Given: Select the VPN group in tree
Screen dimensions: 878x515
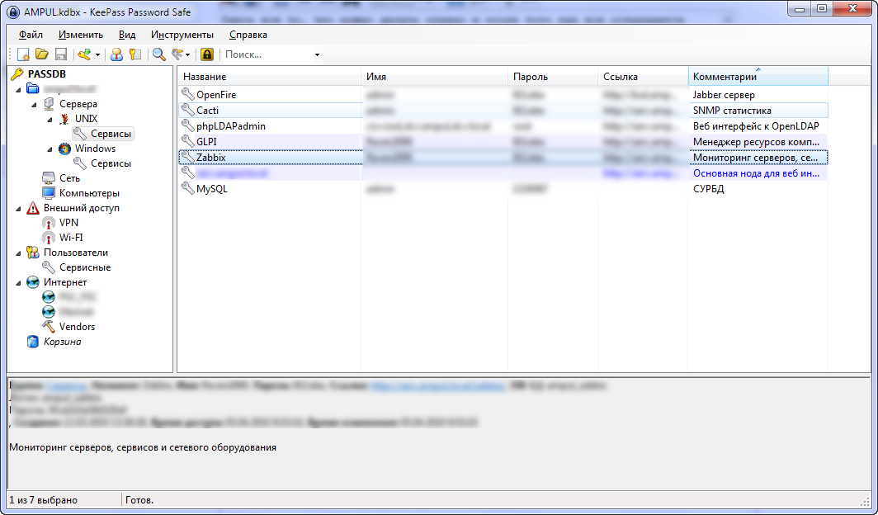Looking at the screenshot, I should [68, 223].
